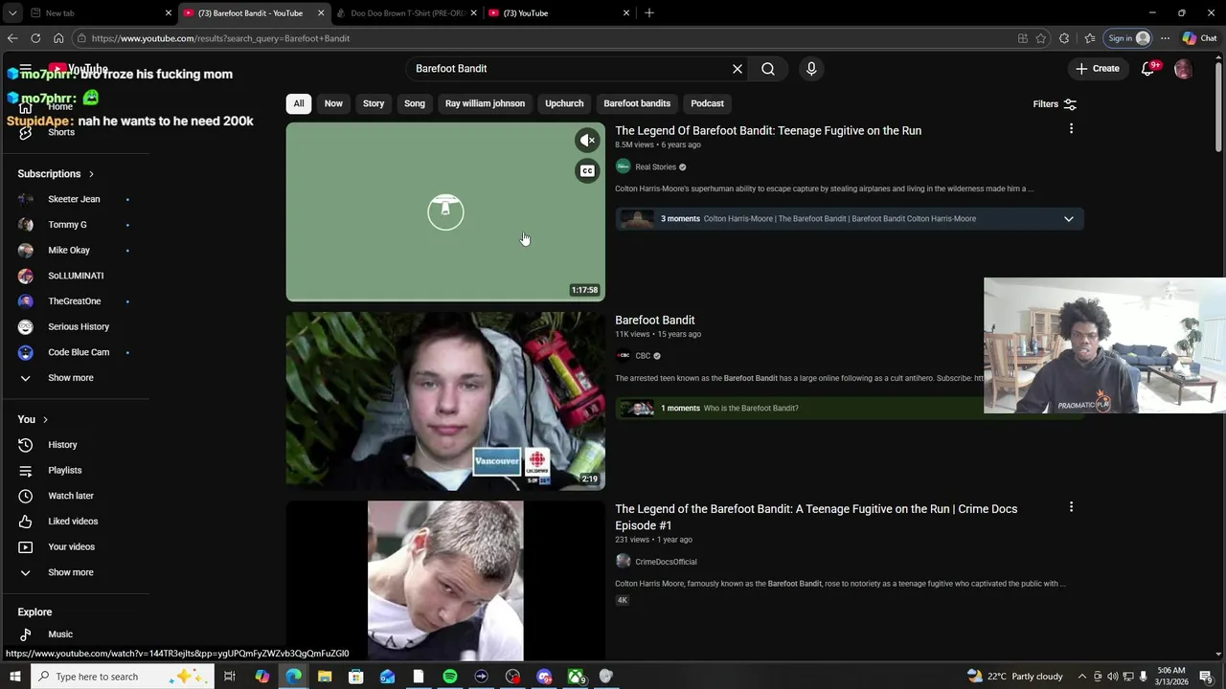This screenshot has height=689, width=1226.
Task: Expand the Subscriptions section
Action: tap(56, 174)
